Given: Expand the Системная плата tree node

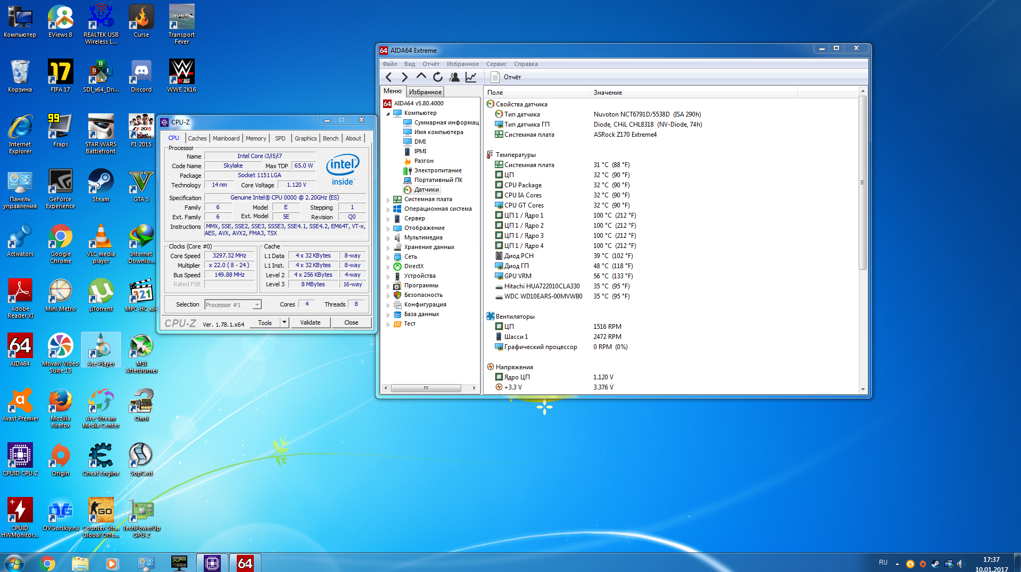Looking at the screenshot, I should (x=388, y=200).
